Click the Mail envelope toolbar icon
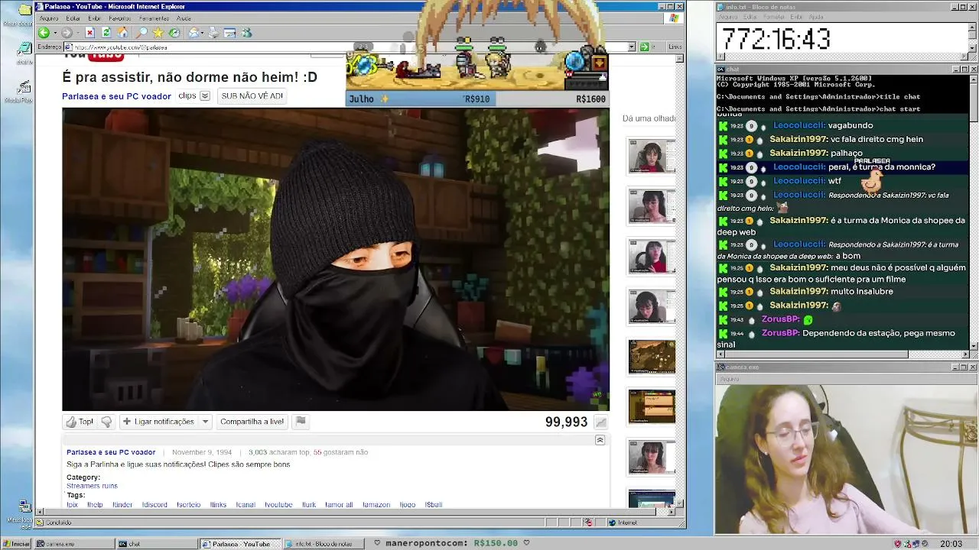This screenshot has height=550, width=979. [194, 33]
